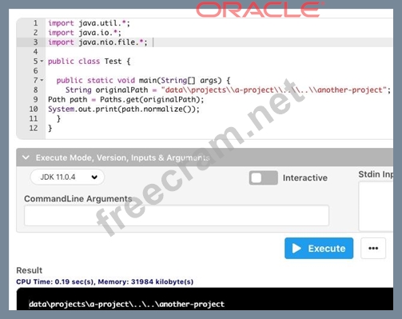Click the 'public static void main' line

pos(143,80)
